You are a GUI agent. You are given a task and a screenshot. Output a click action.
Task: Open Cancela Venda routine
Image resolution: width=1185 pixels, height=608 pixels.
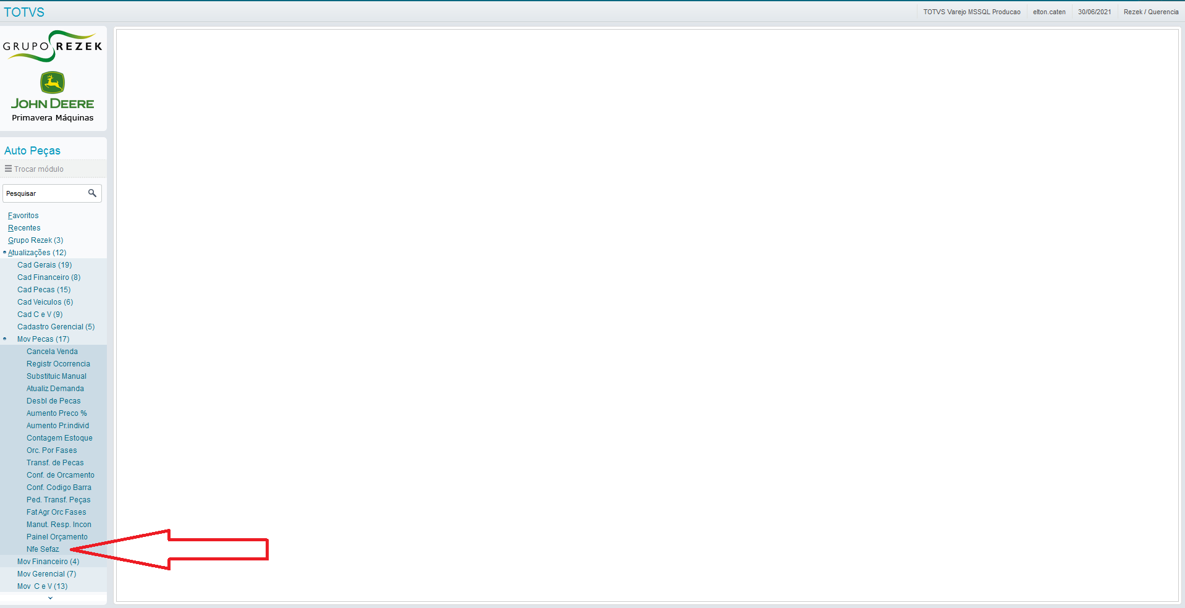pyautogui.click(x=52, y=352)
